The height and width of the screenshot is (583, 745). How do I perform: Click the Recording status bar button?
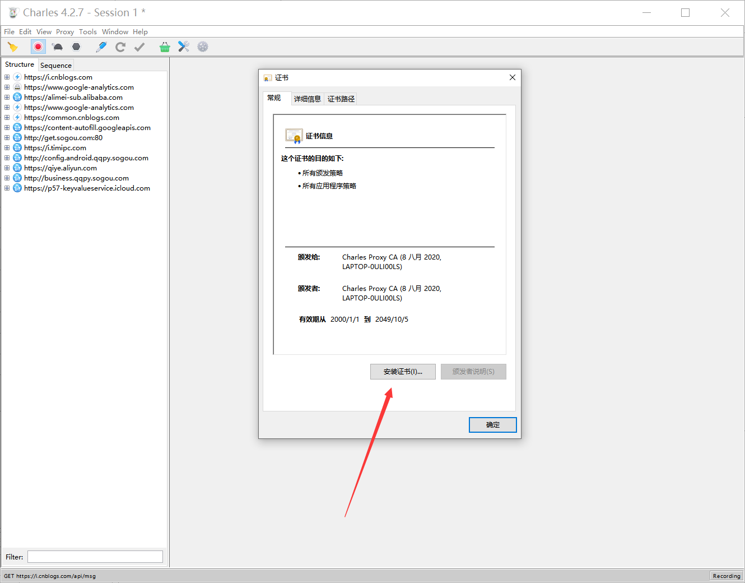(727, 576)
